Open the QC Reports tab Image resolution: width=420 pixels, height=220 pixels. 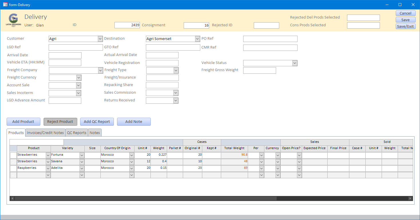76,133
